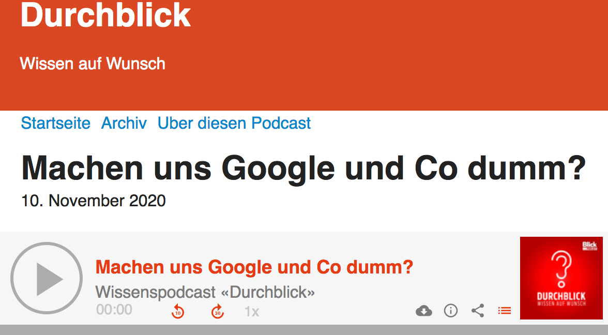The width and height of the screenshot is (608, 335).
Task: Click the Wissenspodcast «Durchblick» subtitle
Action: coord(205,292)
